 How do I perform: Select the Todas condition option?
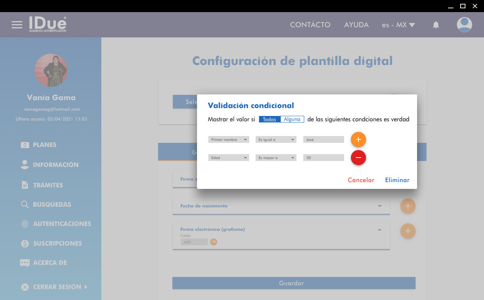[270, 119]
